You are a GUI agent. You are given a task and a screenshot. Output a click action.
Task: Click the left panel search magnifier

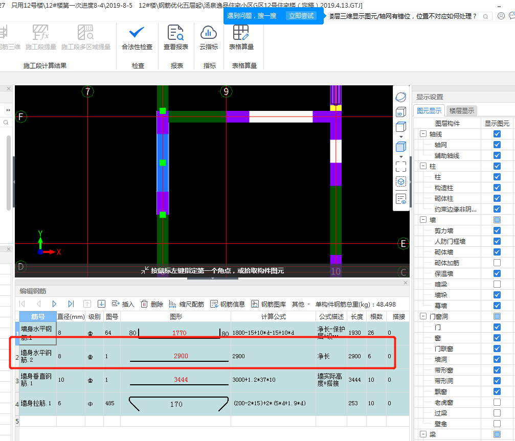tap(6, 123)
